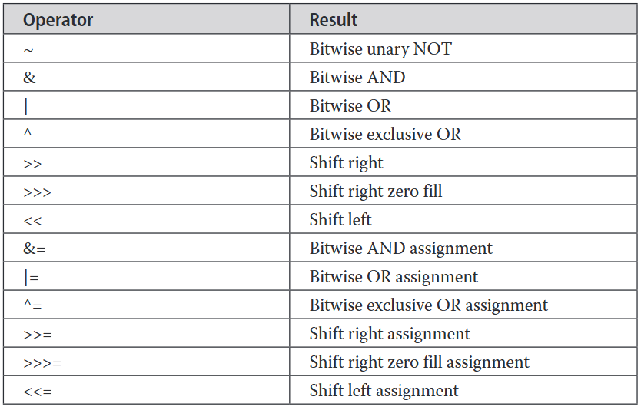
Task: Select the '<<' shift left operator cell
Action: tap(32, 220)
